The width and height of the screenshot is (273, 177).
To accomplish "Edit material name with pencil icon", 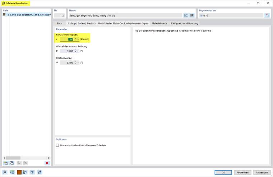I will (x=186, y=15).
